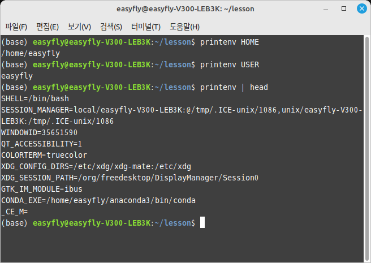The width and height of the screenshot is (371, 263).
Task: Click the 'printenv HOME' command text
Action: point(230,42)
